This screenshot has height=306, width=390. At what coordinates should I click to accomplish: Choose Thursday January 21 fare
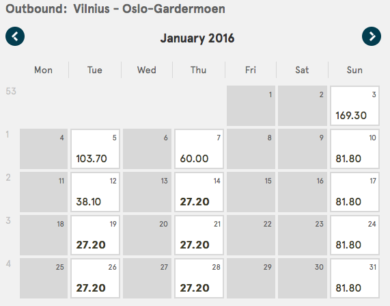(x=199, y=235)
